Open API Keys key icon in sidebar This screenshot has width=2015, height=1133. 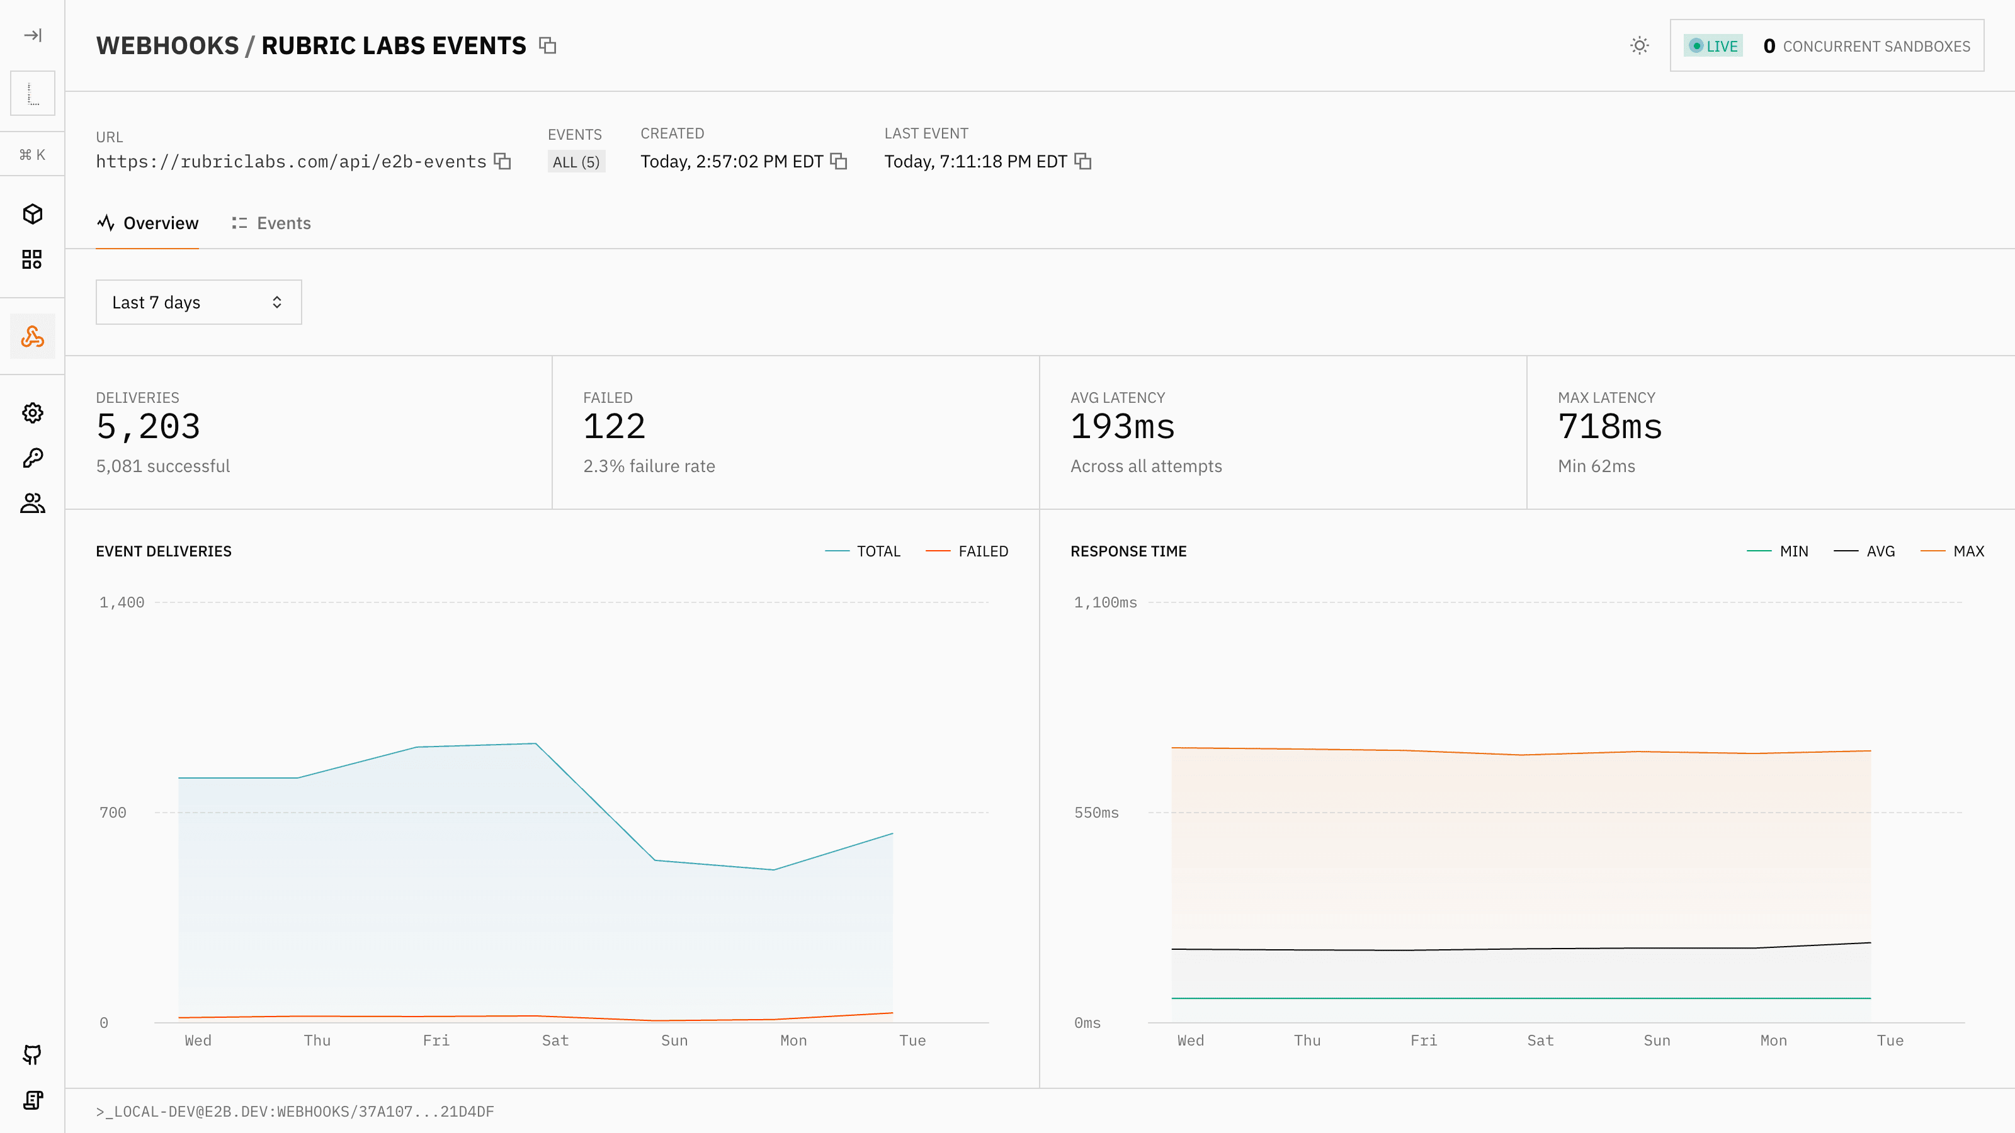point(32,458)
